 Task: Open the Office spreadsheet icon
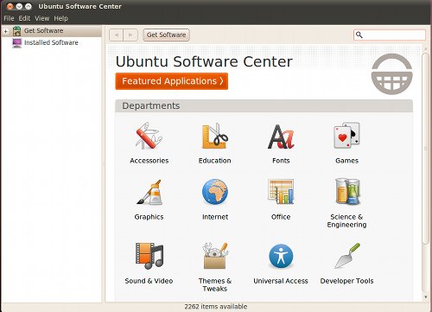(x=281, y=192)
